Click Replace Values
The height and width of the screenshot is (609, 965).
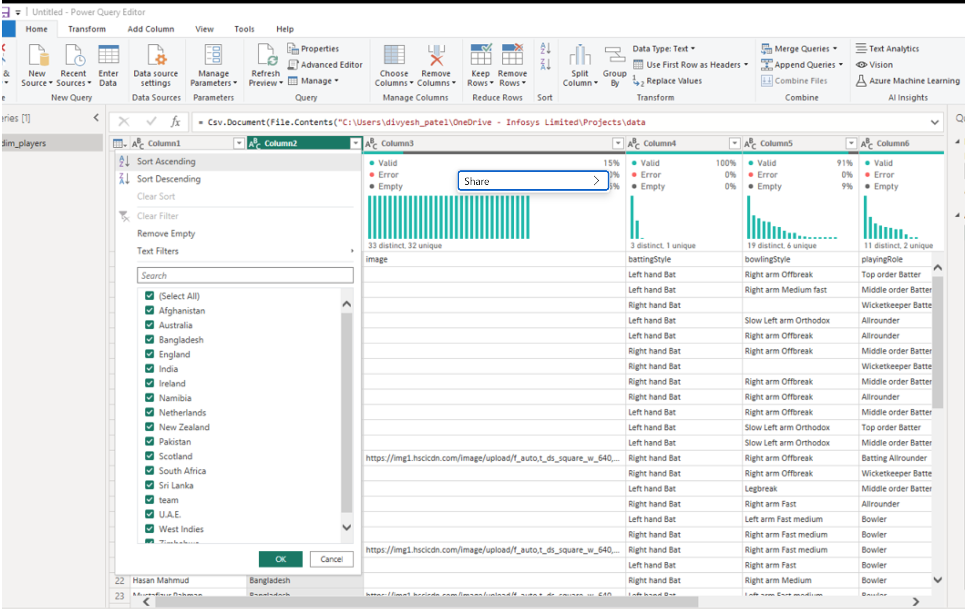point(667,81)
